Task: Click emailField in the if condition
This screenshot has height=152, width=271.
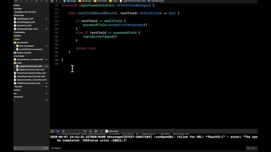Action: (x=113, y=21)
